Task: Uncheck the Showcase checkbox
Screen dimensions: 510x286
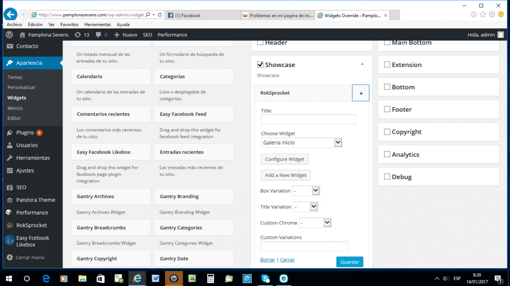Action: 260,65
